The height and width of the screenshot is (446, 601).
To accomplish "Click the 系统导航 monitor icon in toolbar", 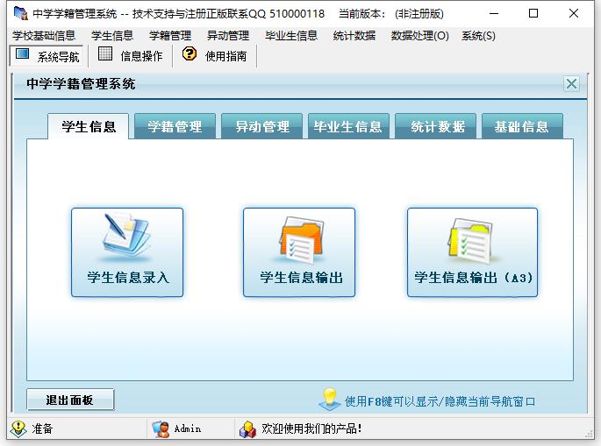I will click(22, 54).
